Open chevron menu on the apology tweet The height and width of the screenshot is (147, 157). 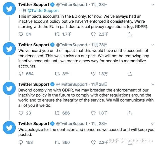coord(153,124)
